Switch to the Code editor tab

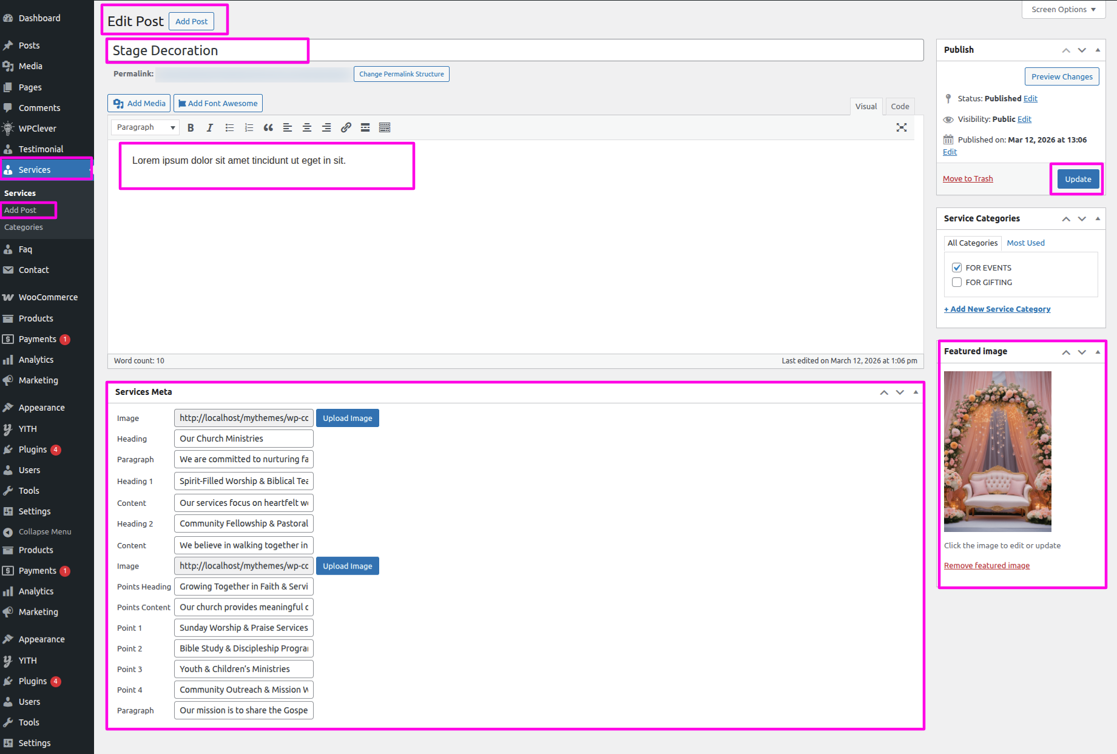900,106
